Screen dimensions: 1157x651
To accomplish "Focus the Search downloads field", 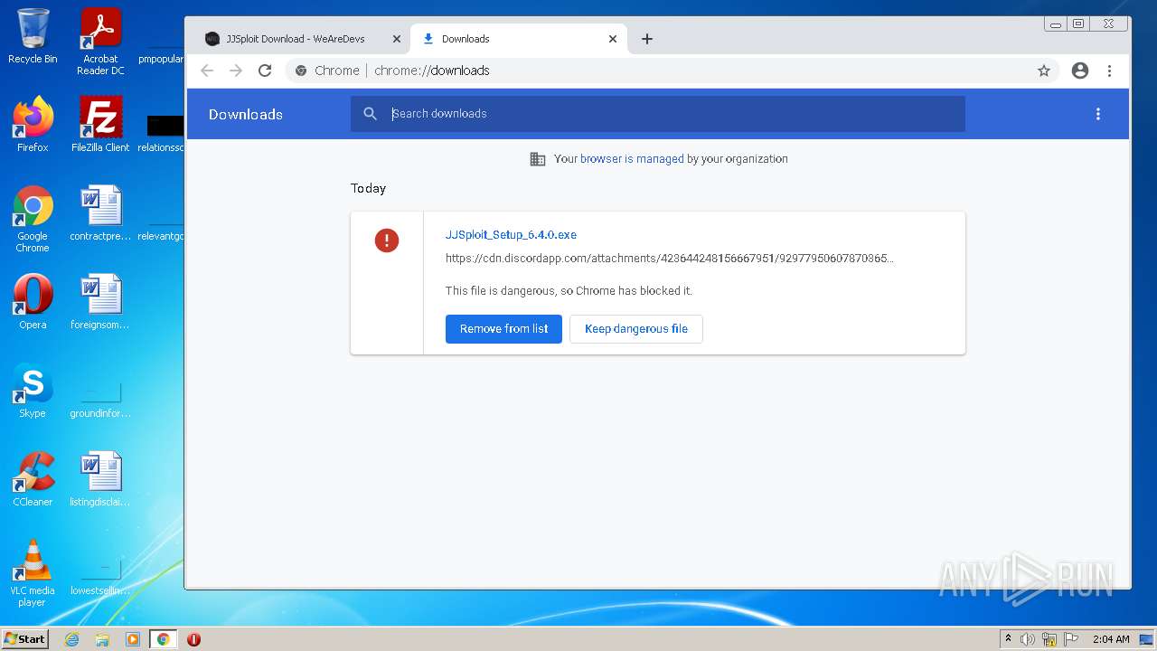I will coord(658,114).
